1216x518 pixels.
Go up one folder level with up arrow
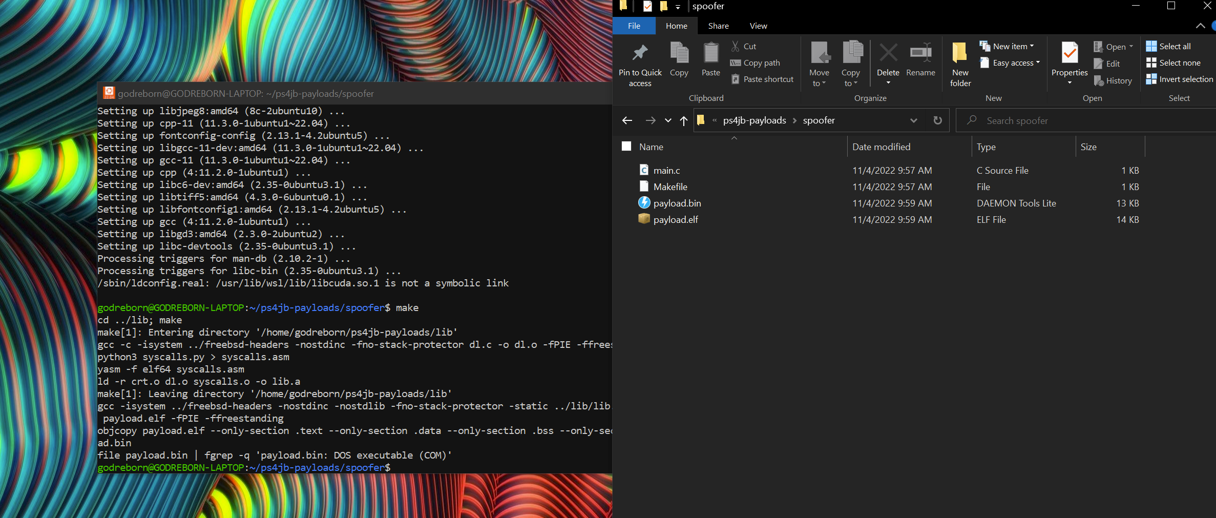click(684, 120)
